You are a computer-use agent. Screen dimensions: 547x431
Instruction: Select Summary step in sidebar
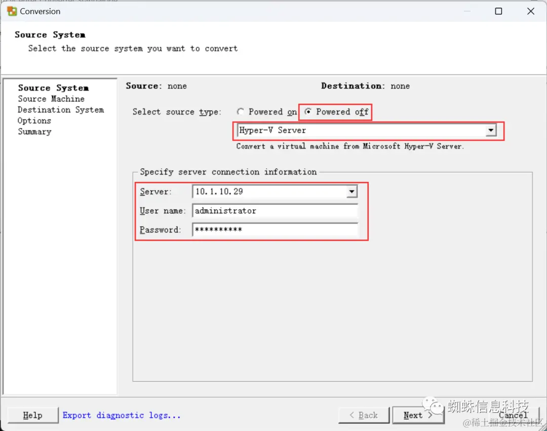[34, 132]
